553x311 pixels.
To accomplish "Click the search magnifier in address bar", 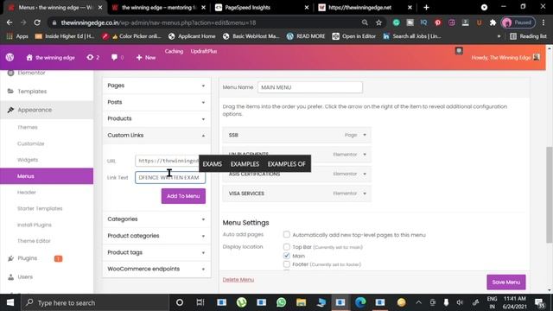I will (365, 22).
